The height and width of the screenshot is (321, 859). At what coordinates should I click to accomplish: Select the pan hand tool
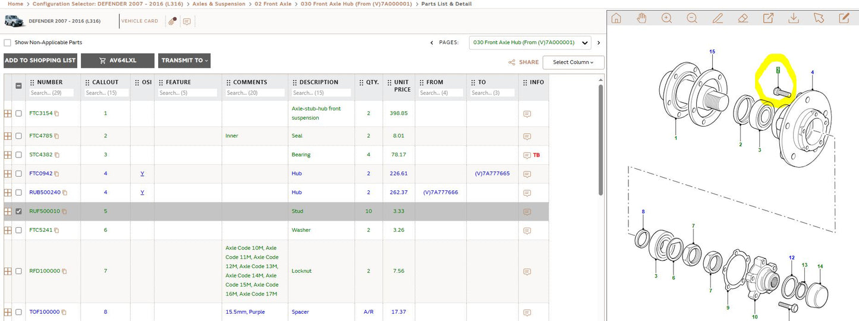pos(641,18)
